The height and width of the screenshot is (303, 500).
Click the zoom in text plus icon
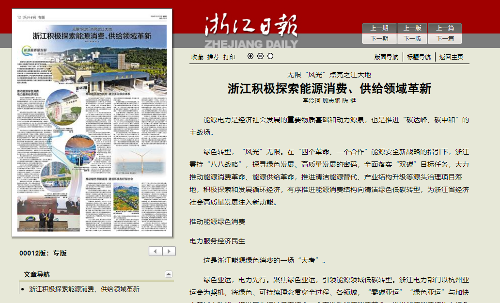250,56
